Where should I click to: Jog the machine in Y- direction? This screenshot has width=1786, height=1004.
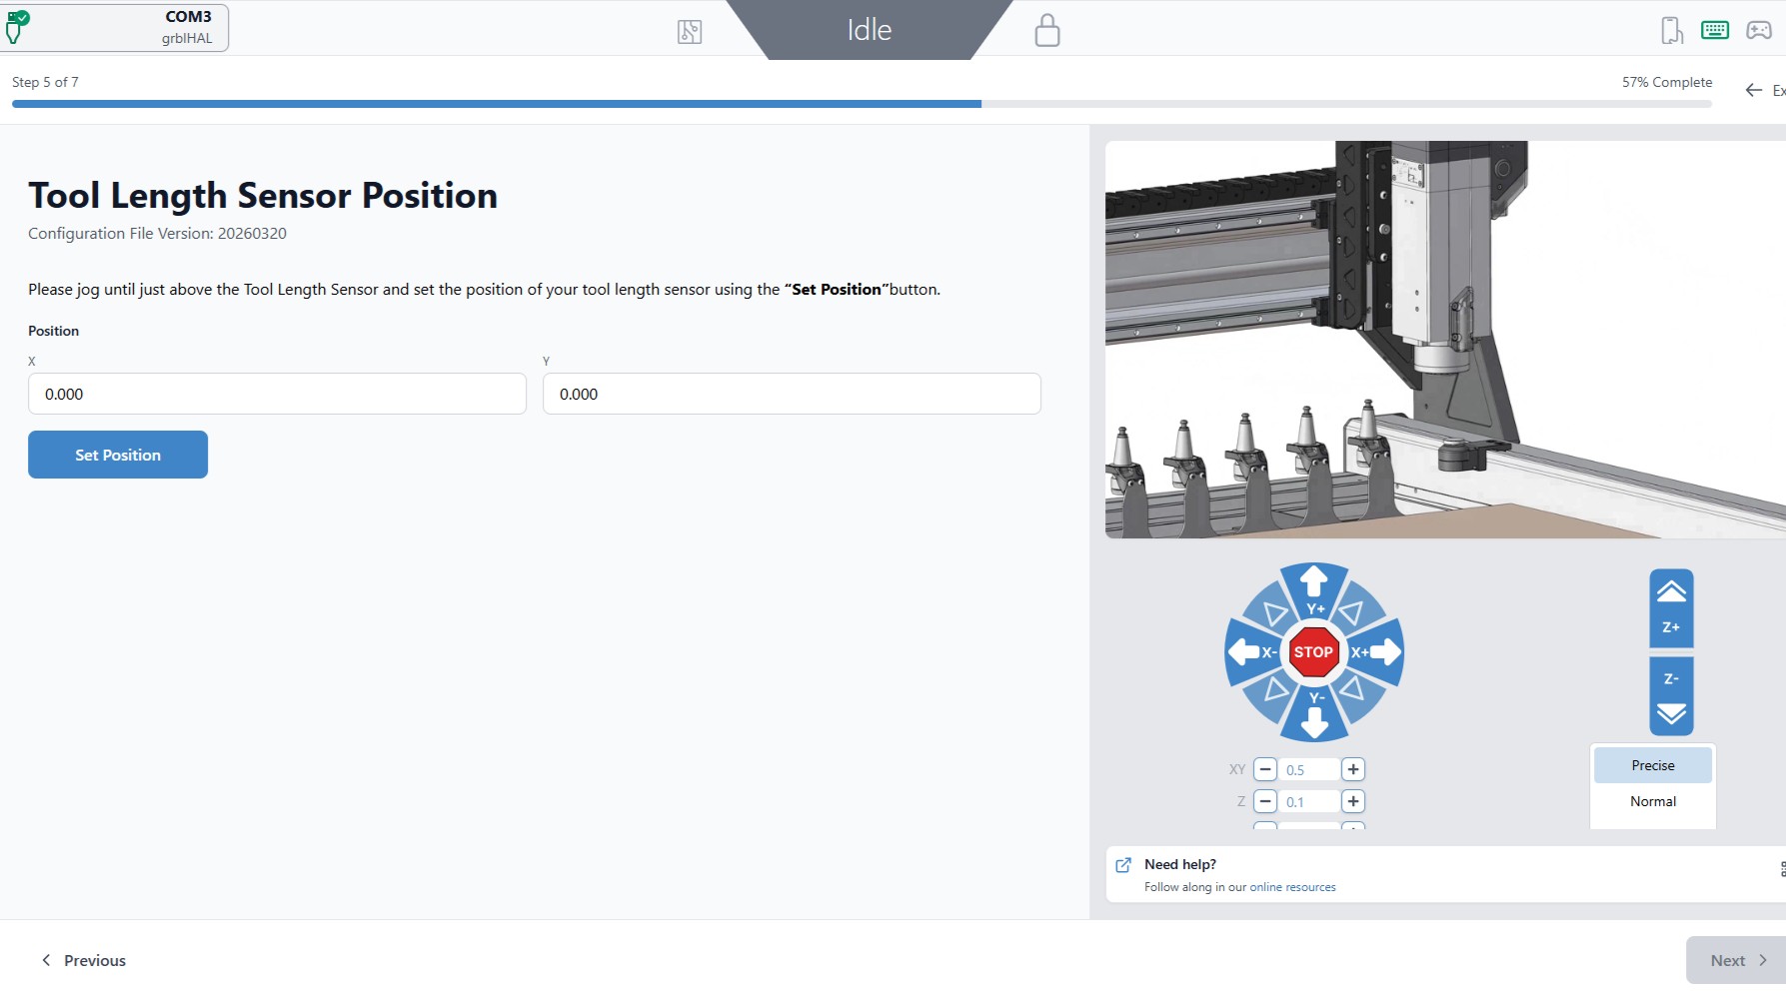pyautogui.click(x=1314, y=713)
